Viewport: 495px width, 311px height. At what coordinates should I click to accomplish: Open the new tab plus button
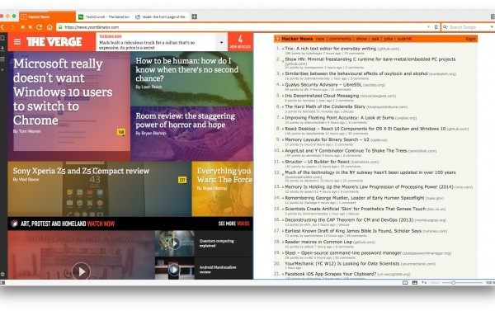(195, 16)
